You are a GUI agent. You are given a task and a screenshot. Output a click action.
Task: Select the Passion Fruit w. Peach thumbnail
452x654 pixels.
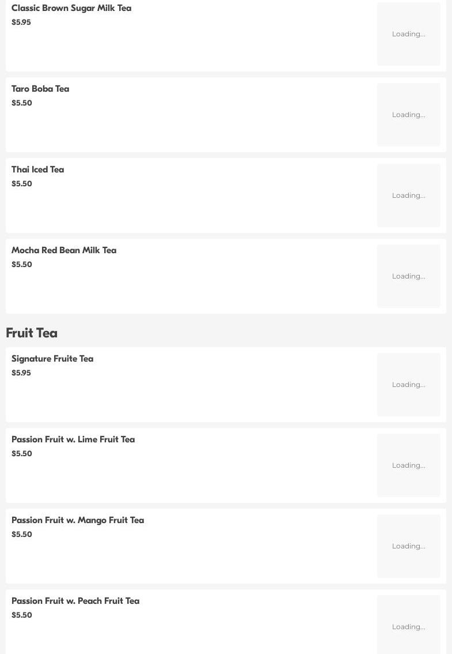408,626
